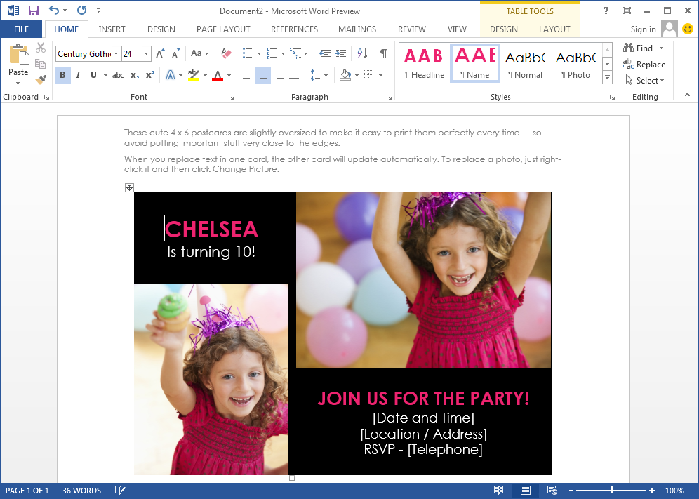The image size is (699, 499).
Task: Click the Clear All Formatting icon
Action: click(225, 53)
